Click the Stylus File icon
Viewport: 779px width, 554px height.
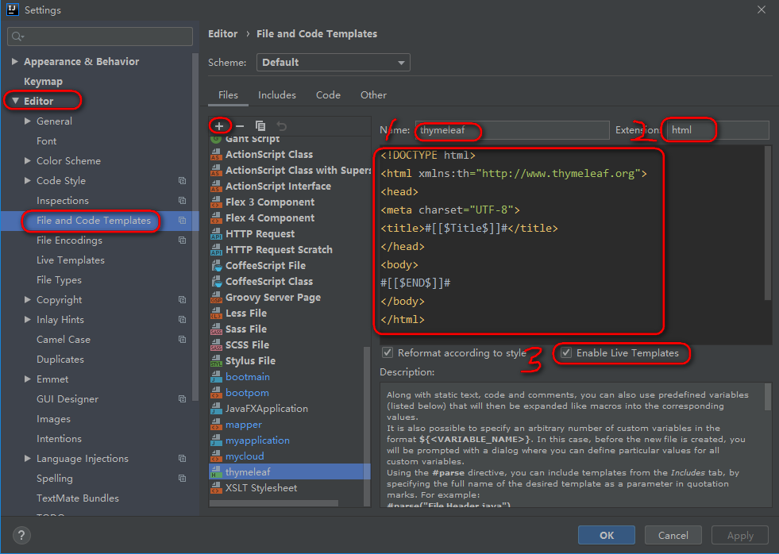tap(216, 361)
